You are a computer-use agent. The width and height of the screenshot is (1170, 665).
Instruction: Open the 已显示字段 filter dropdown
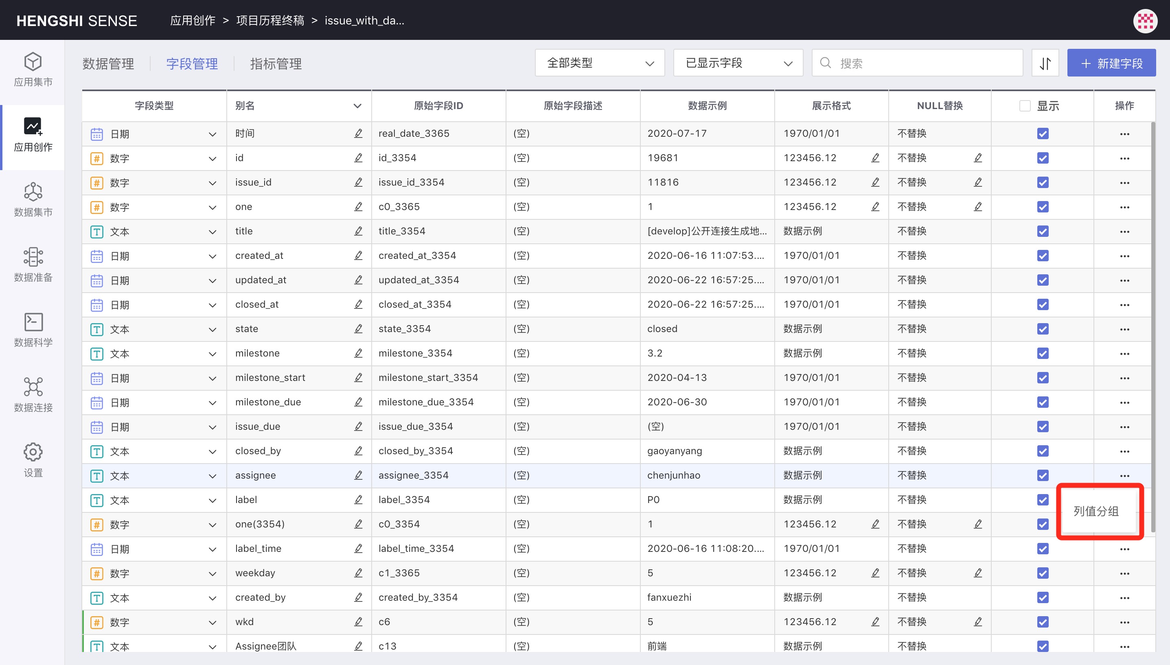(x=738, y=63)
